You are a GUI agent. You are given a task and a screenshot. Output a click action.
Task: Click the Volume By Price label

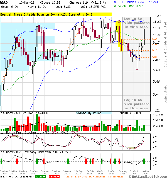89,113
